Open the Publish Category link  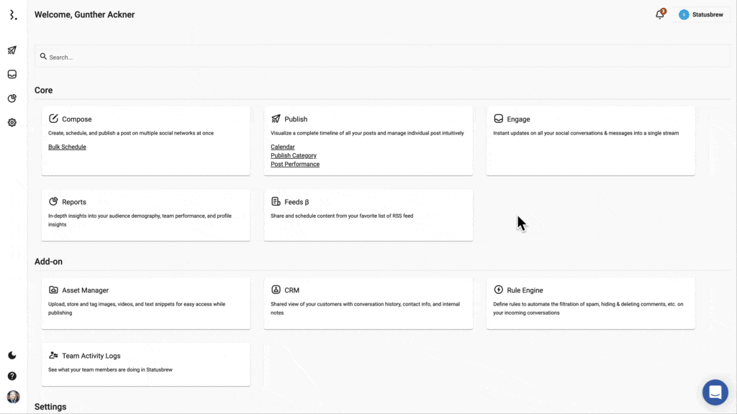[x=294, y=155]
